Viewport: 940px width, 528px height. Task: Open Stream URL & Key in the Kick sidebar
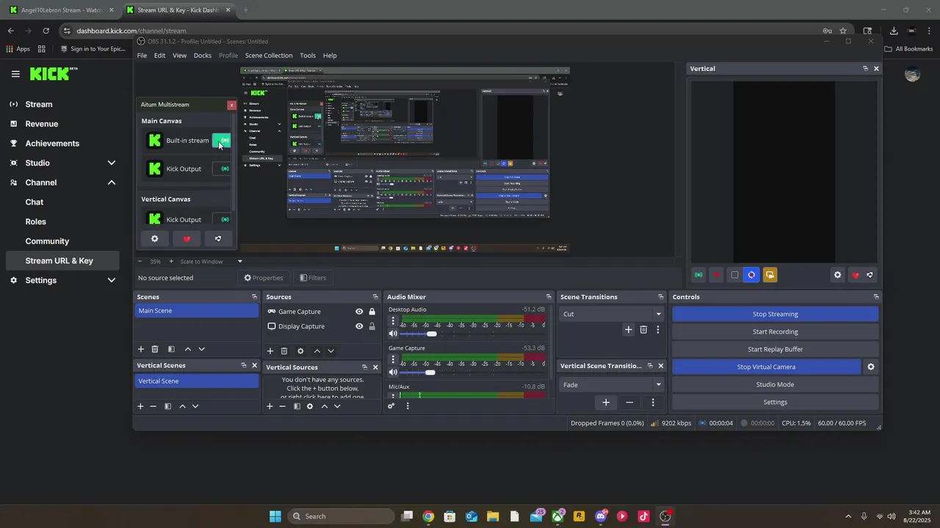tap(62, 260)
